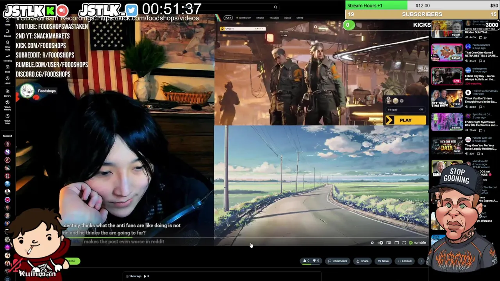Open Editor Picks in the sidebar
The width and height of the screenshot is (500, 281).
pyautogui.click(x=7, y=46)
